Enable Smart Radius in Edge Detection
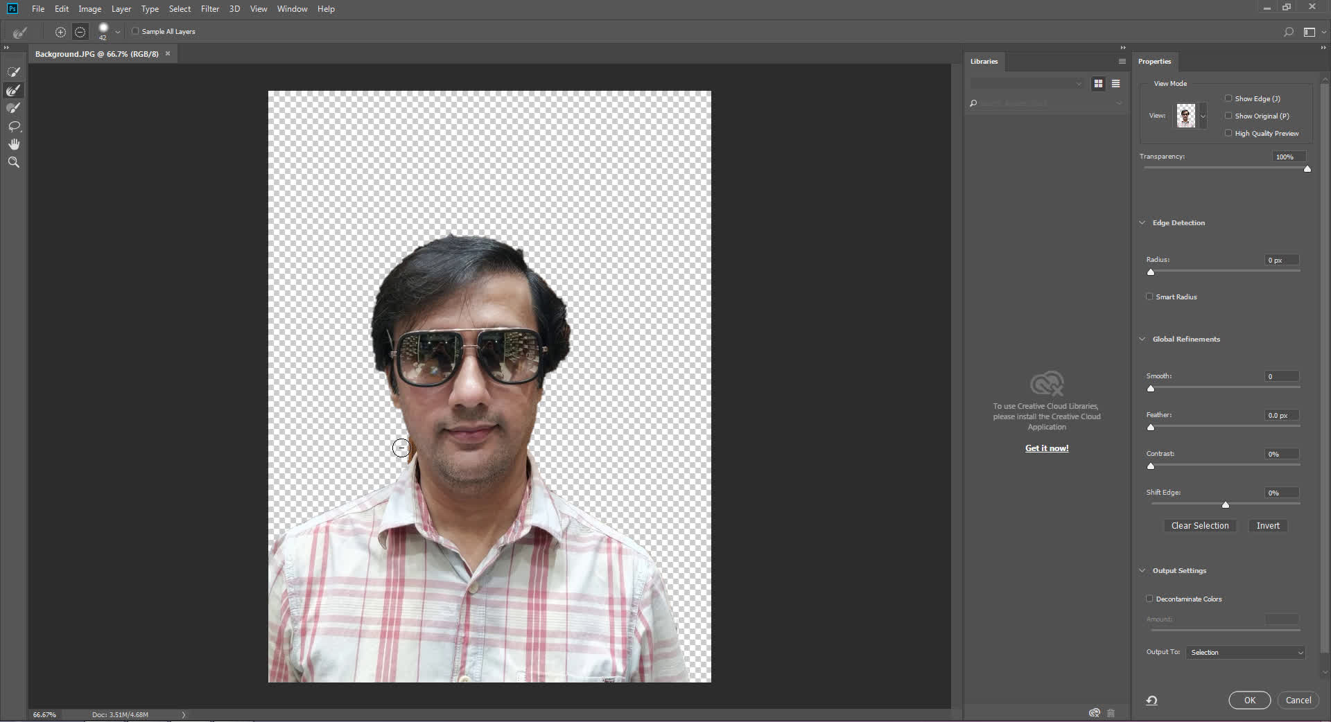1331x722 pixels. tap(1149, 297)
